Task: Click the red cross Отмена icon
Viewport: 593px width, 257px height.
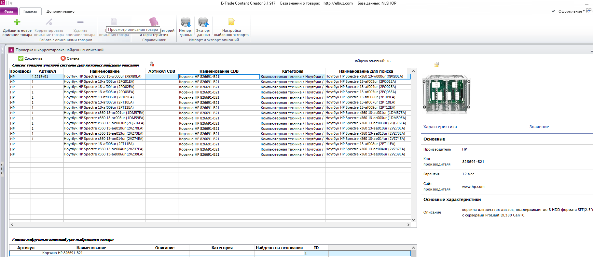Action: pyautogui.click(x=63, y=58)
